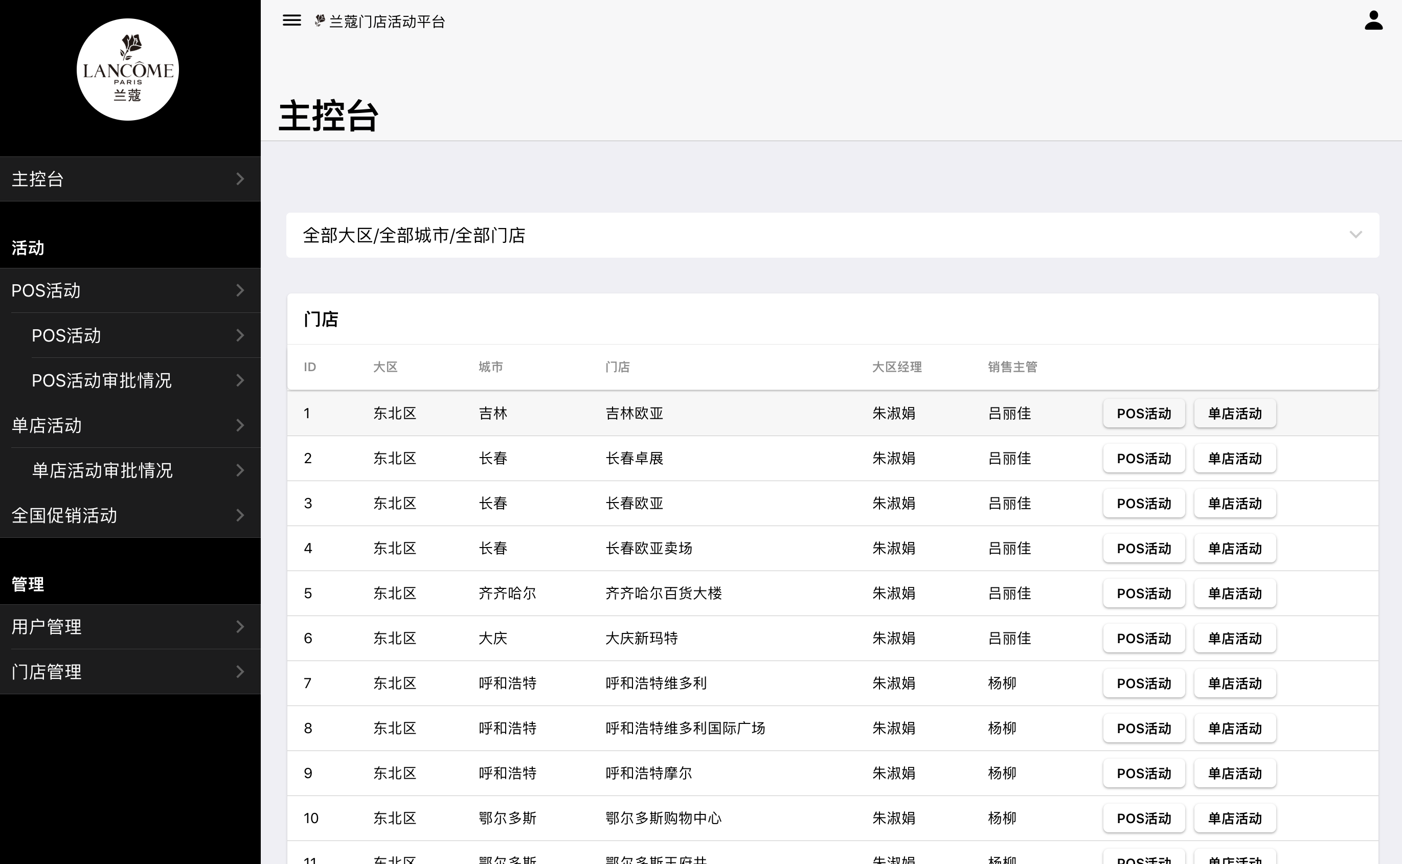The image size is (1402, 864).
Task: Click POS活动 button for 吉林欧亚 store
Action: [1144, 413]
